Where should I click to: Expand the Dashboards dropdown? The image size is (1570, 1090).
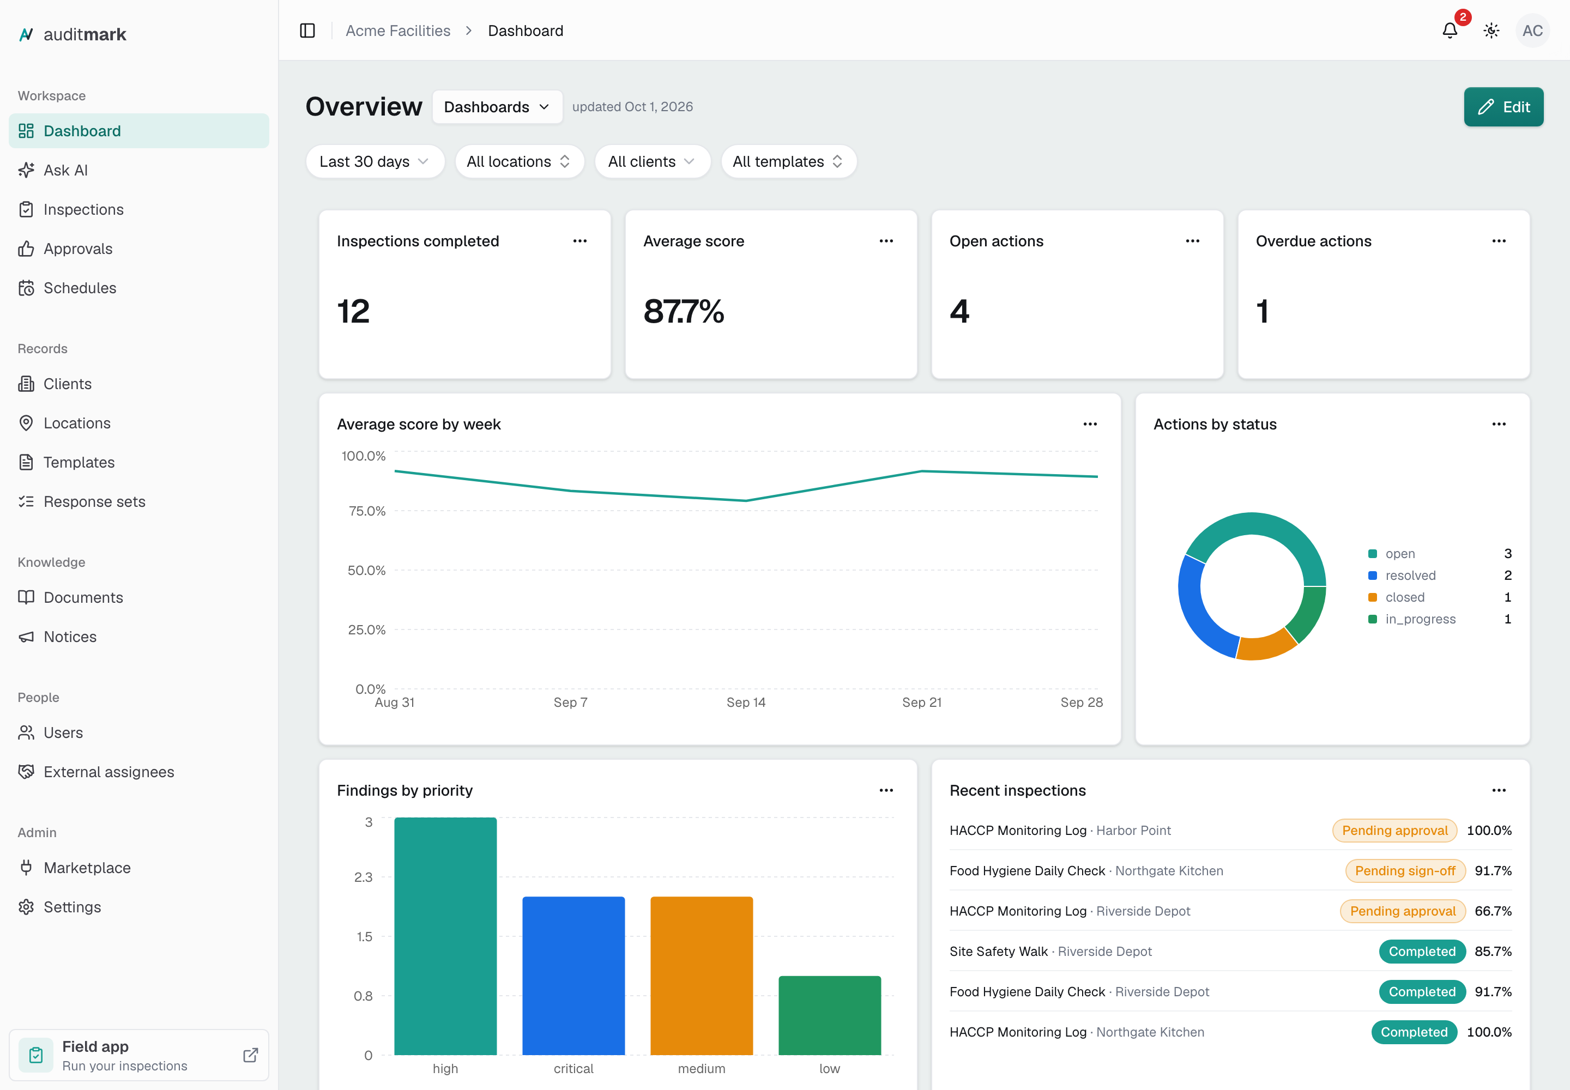coord(497,107)
